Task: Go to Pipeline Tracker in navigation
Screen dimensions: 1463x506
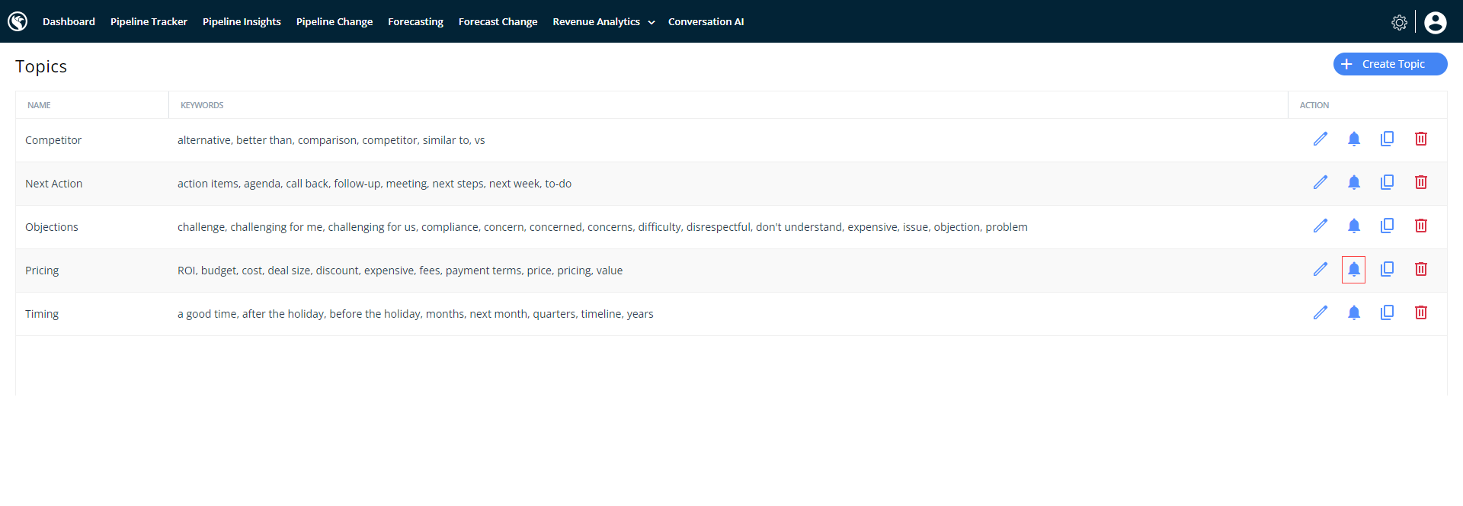Action: (149, 22)
